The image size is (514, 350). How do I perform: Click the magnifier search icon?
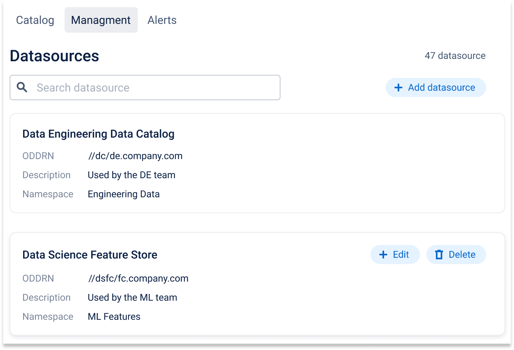click(x=22, y=87)
